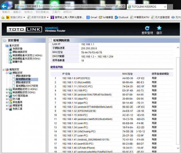Open the 我的最愛(A) menu

point(42,12)
